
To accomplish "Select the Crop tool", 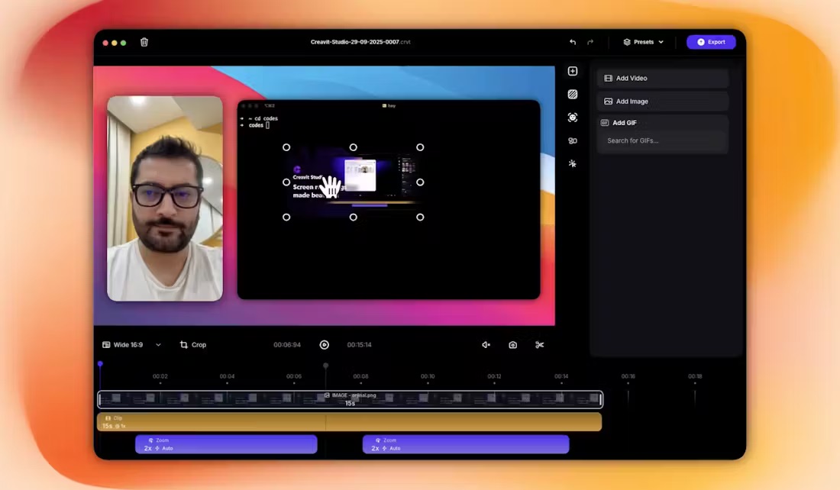I will 192,344.
